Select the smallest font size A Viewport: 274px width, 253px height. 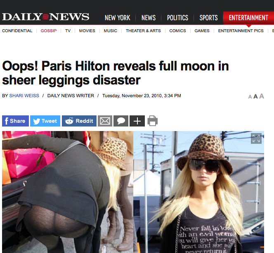250,97
